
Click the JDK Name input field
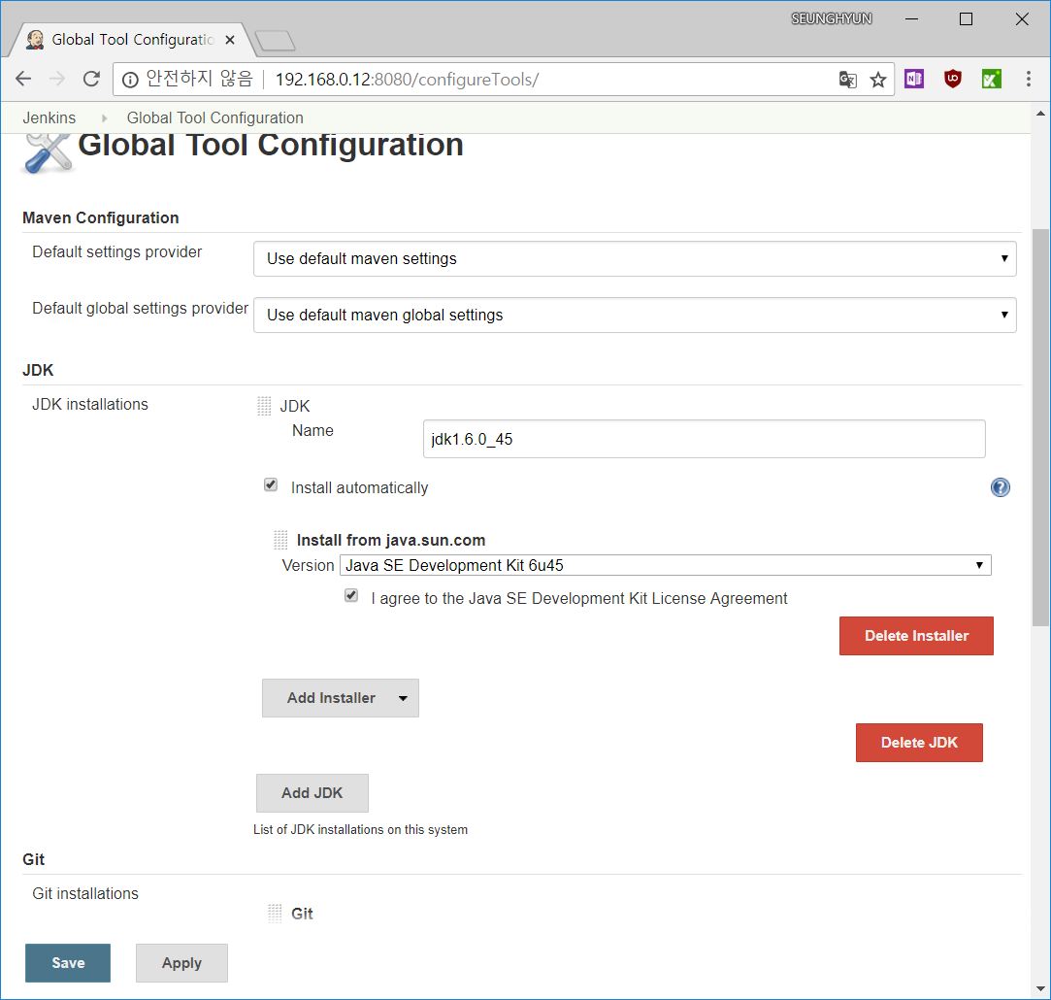pyautogui.click(x=704, y=439)
